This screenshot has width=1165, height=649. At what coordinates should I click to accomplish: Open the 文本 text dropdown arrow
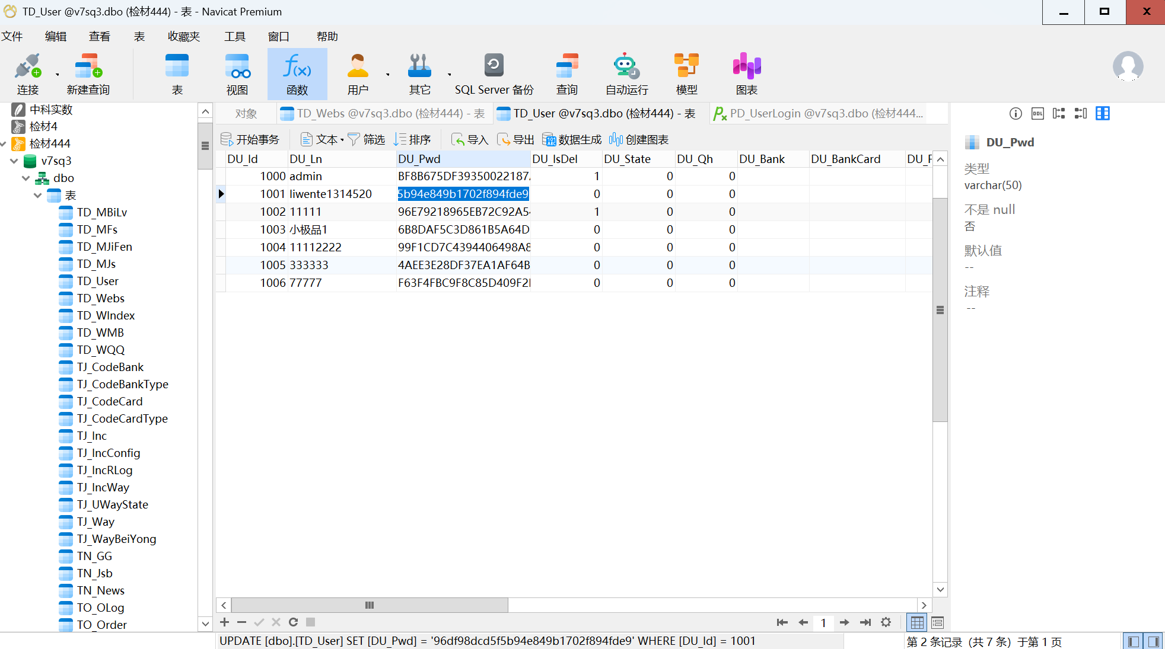(x=342, y=140)
